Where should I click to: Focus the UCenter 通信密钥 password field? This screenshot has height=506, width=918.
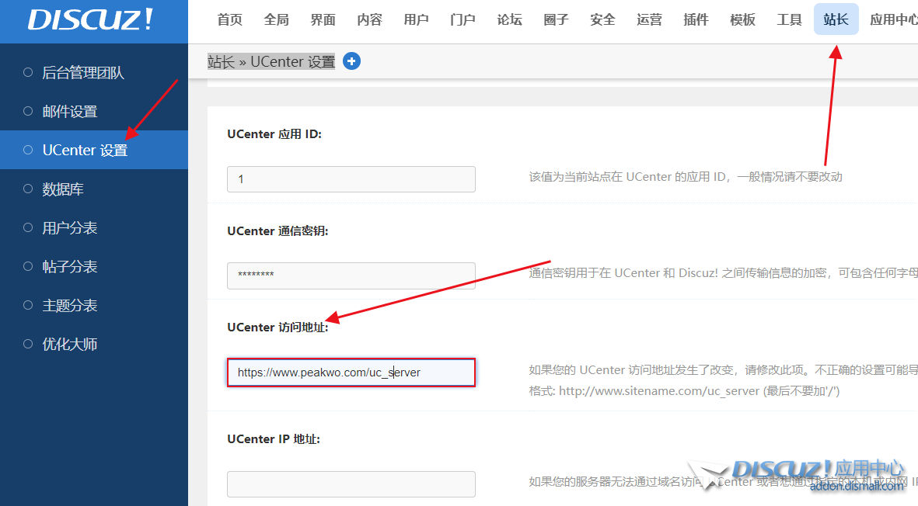351,276
